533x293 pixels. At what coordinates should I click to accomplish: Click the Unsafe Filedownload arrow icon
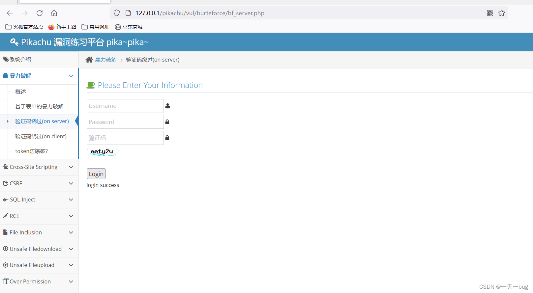6,249
